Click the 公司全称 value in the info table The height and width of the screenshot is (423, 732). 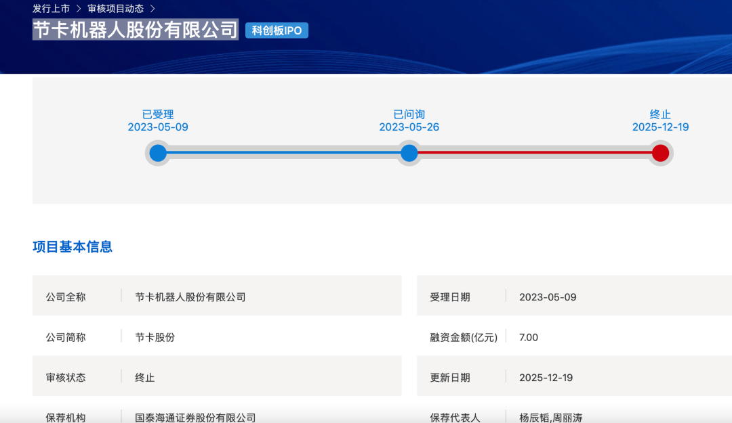click(x=190, y=296)
